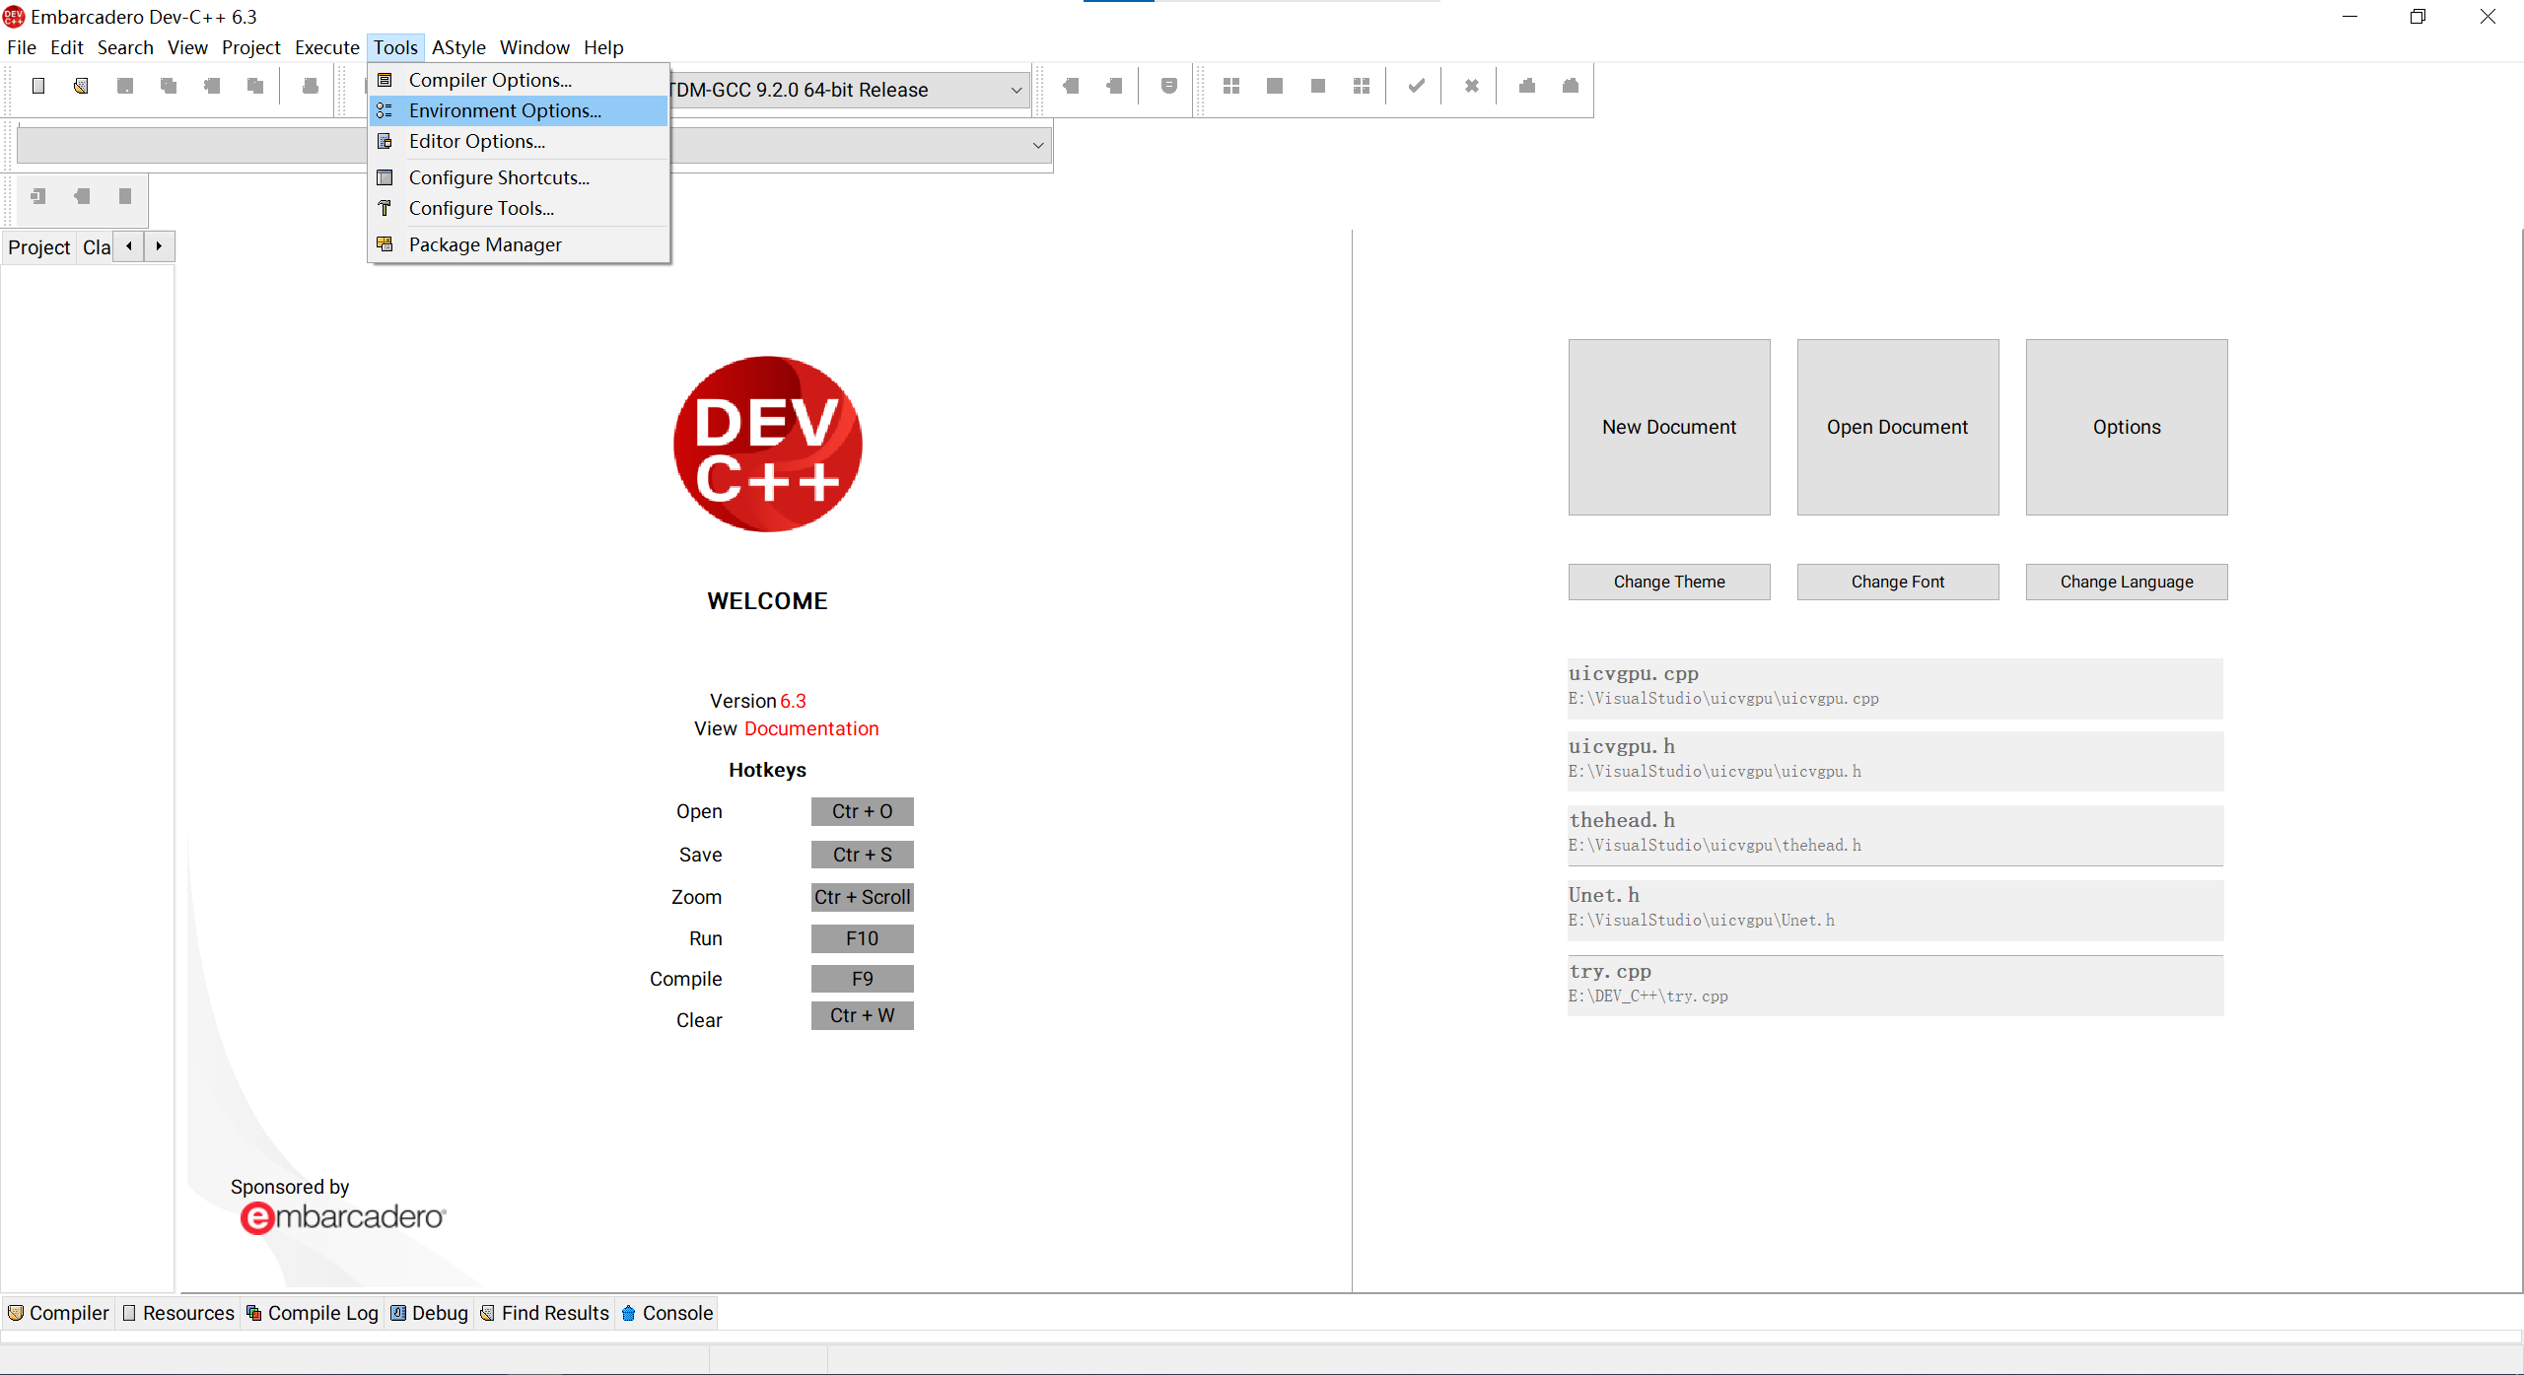2524x1375 pixels.
Task: Click the Change Theme button
Action: tap(1668, 582)
